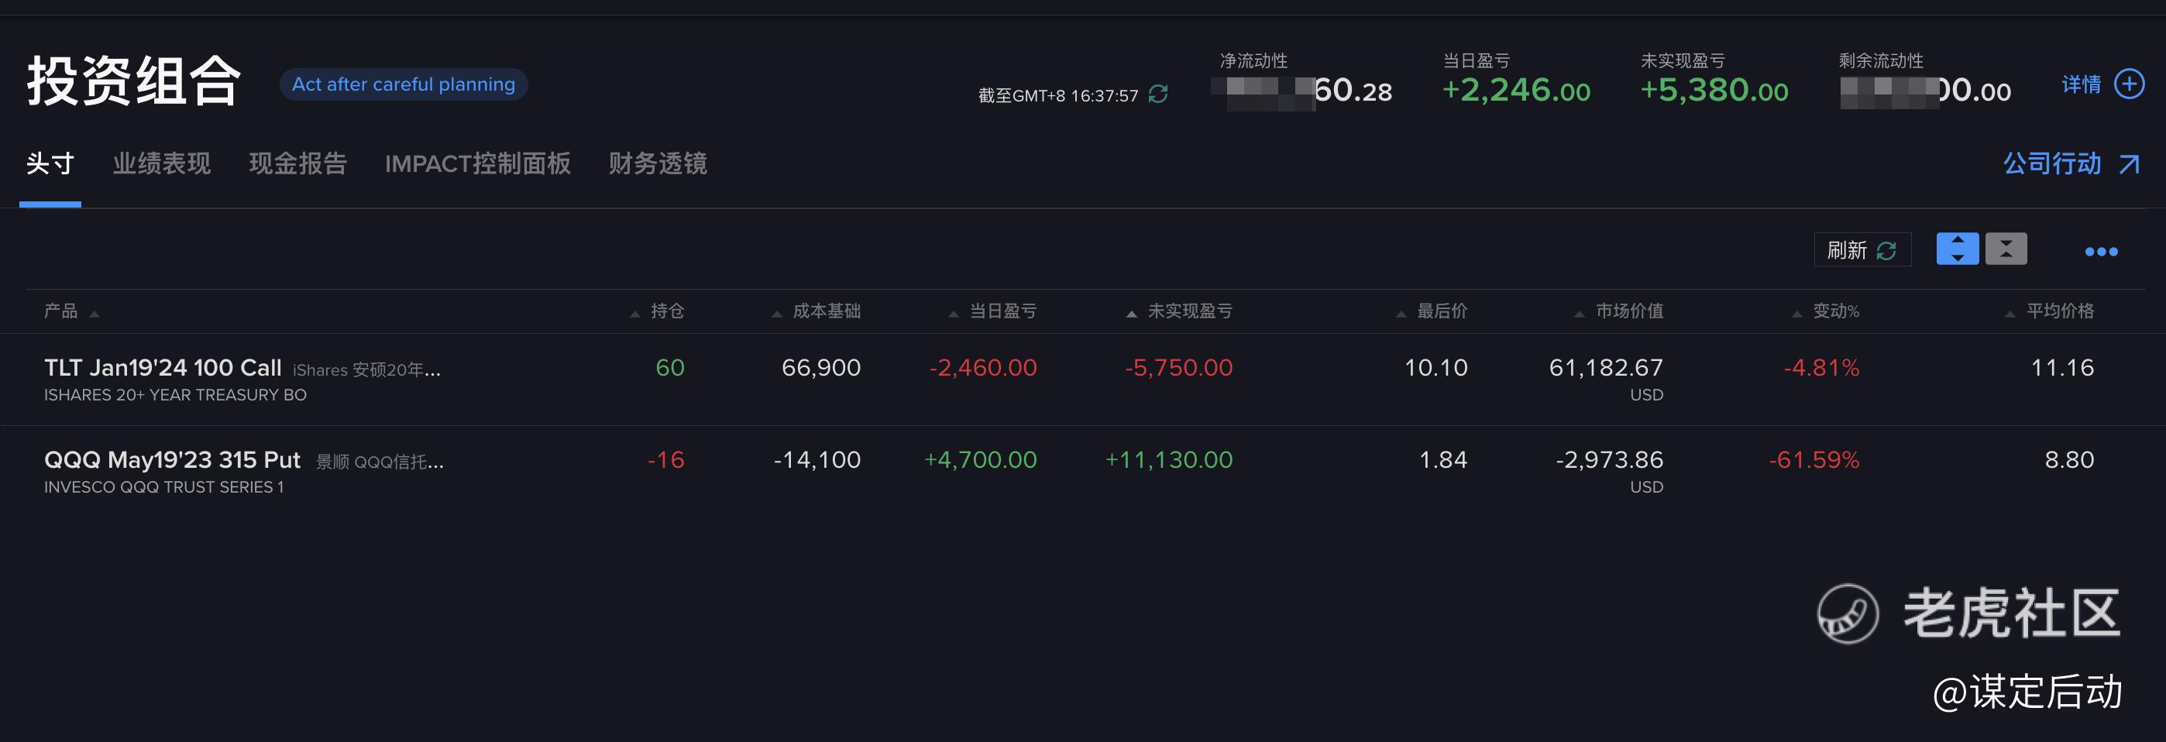Open TLT Jan19'24 100 Call position row

162,367
